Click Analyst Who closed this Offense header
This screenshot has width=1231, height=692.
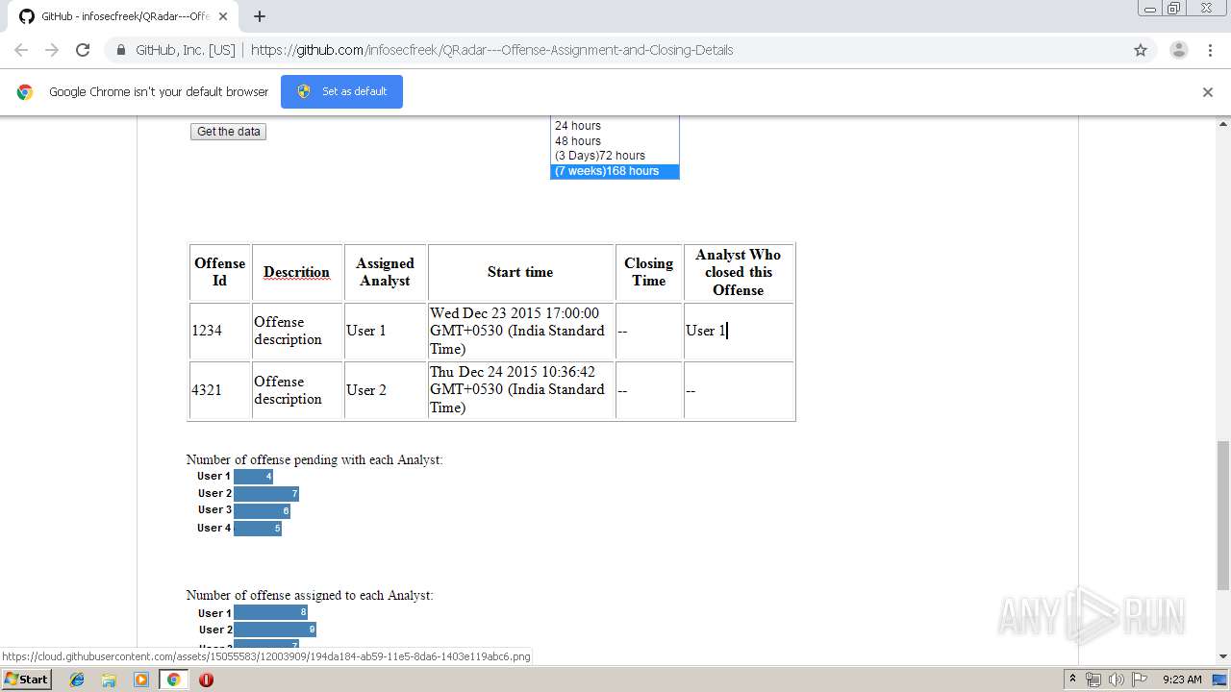tap(739, 272)
